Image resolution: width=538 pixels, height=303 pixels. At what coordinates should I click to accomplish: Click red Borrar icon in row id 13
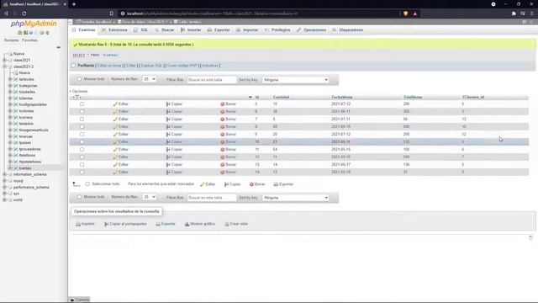[222, 165]
